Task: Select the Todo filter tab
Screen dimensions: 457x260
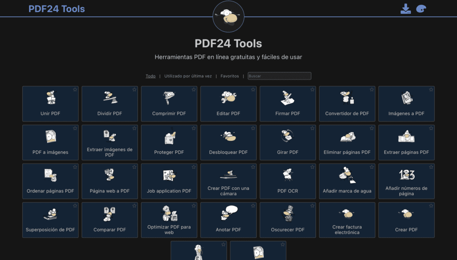Action: (150, 76)
